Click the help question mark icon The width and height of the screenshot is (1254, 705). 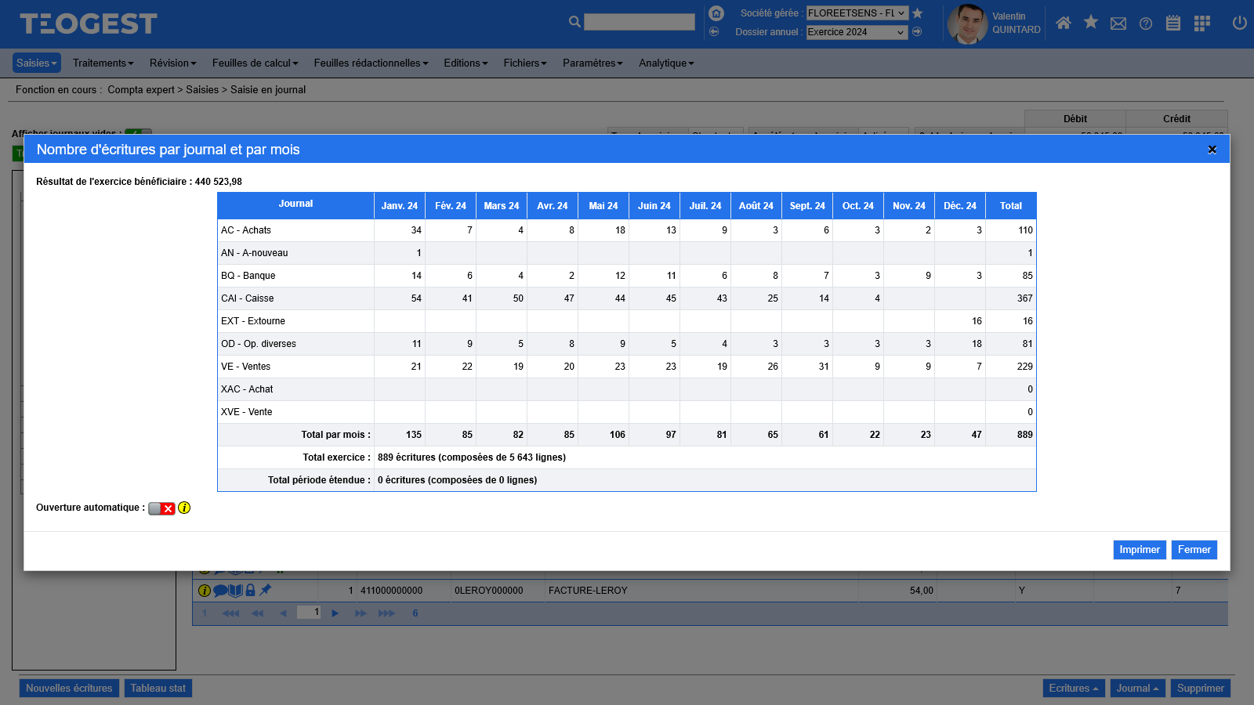(1146, 23)
